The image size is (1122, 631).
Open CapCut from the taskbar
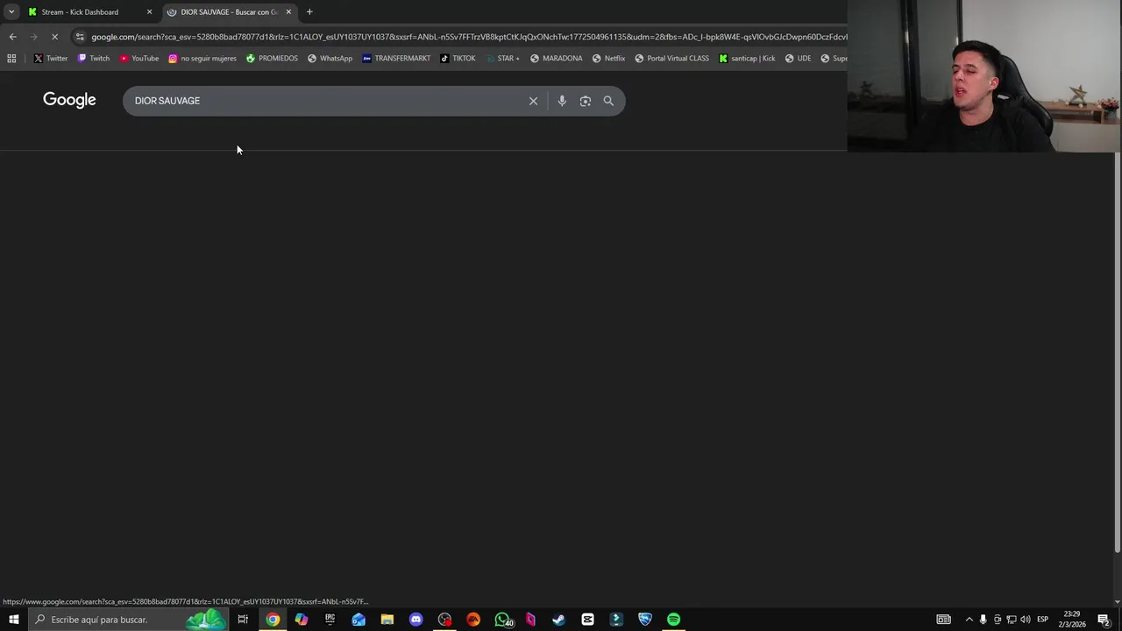pos(587,620)
